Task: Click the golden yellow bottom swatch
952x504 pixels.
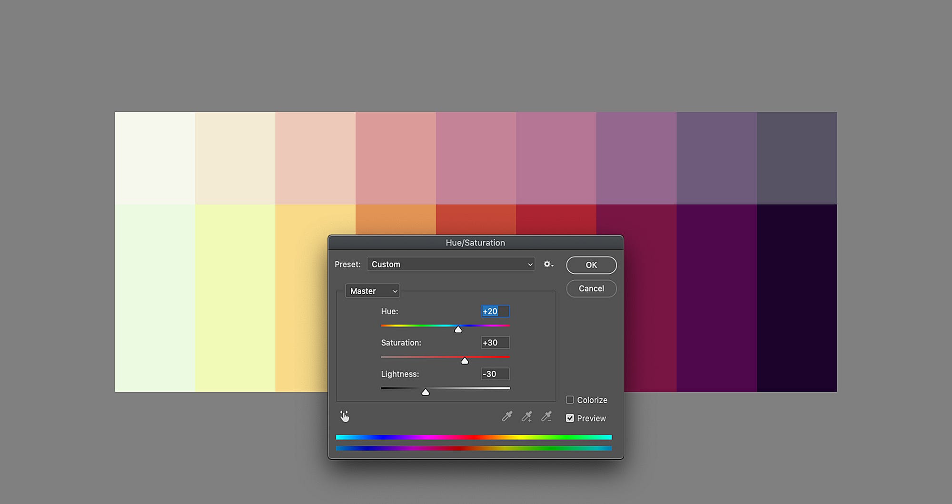Action: click(x=301, y=298)
